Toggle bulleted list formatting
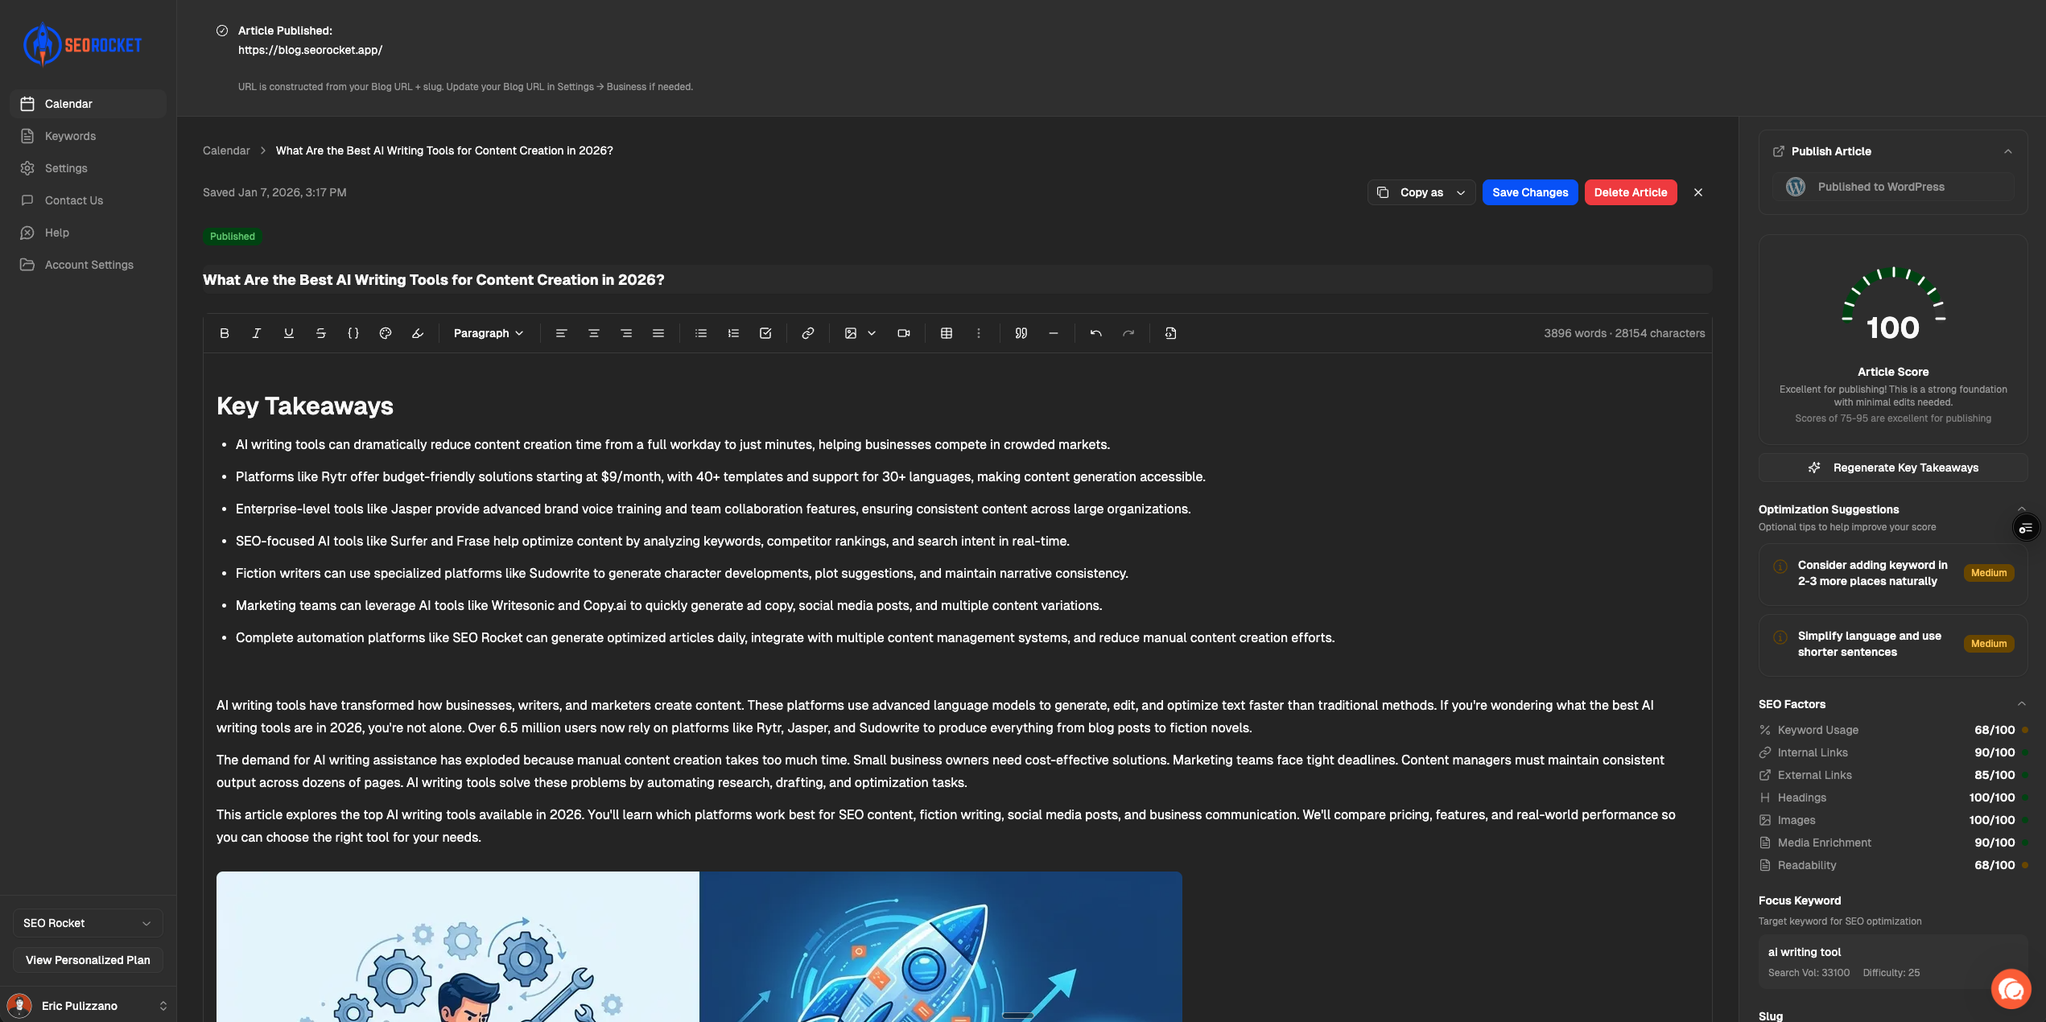Screen dimensions: 2046x1022 [701, 333]
